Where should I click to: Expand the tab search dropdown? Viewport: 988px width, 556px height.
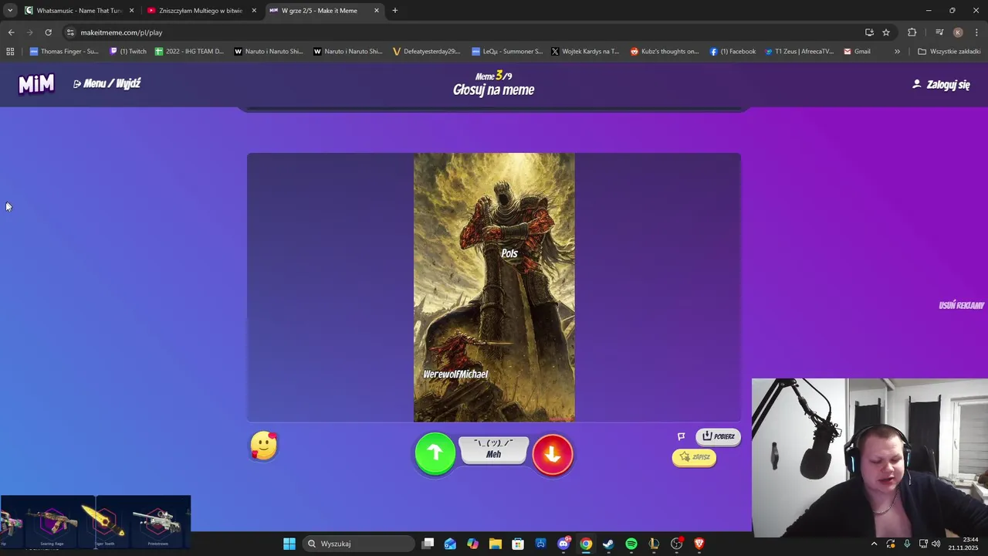[9, 11]
